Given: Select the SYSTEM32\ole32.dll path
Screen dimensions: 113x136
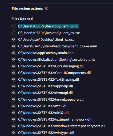Looking at the screenshot, I should coord(43,113).
